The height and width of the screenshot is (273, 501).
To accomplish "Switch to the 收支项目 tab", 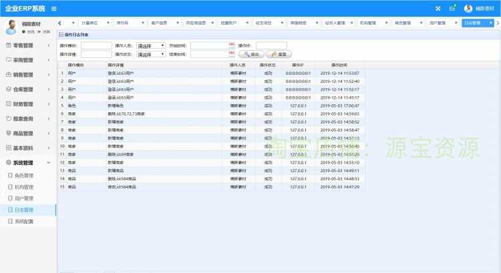I will click(x=264, y=23).
